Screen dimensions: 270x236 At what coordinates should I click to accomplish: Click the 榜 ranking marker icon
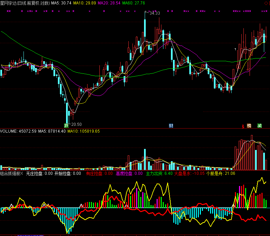tap(249, 125)
